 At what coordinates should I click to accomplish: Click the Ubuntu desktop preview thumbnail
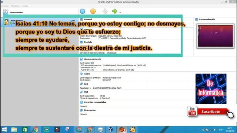[216, 36]
